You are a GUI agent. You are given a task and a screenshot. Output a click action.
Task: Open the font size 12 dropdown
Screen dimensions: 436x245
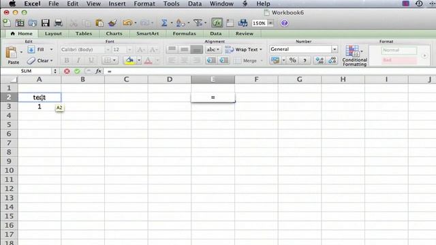coord(129,50)
